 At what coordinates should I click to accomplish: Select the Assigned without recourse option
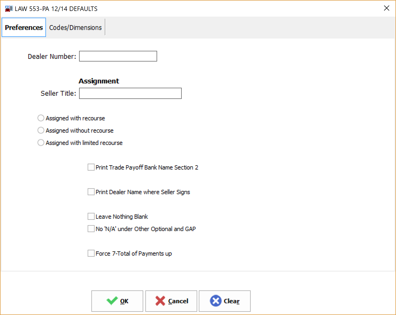41,130
